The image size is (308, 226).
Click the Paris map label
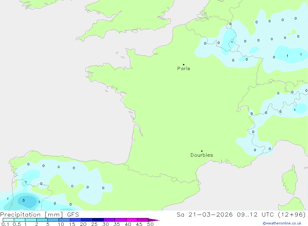pyautogui.click(x=184, y=68)
